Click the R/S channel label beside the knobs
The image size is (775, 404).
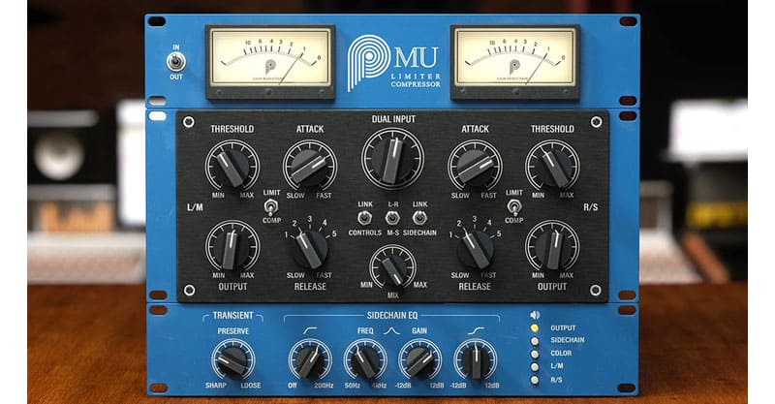tap(591, 207)
